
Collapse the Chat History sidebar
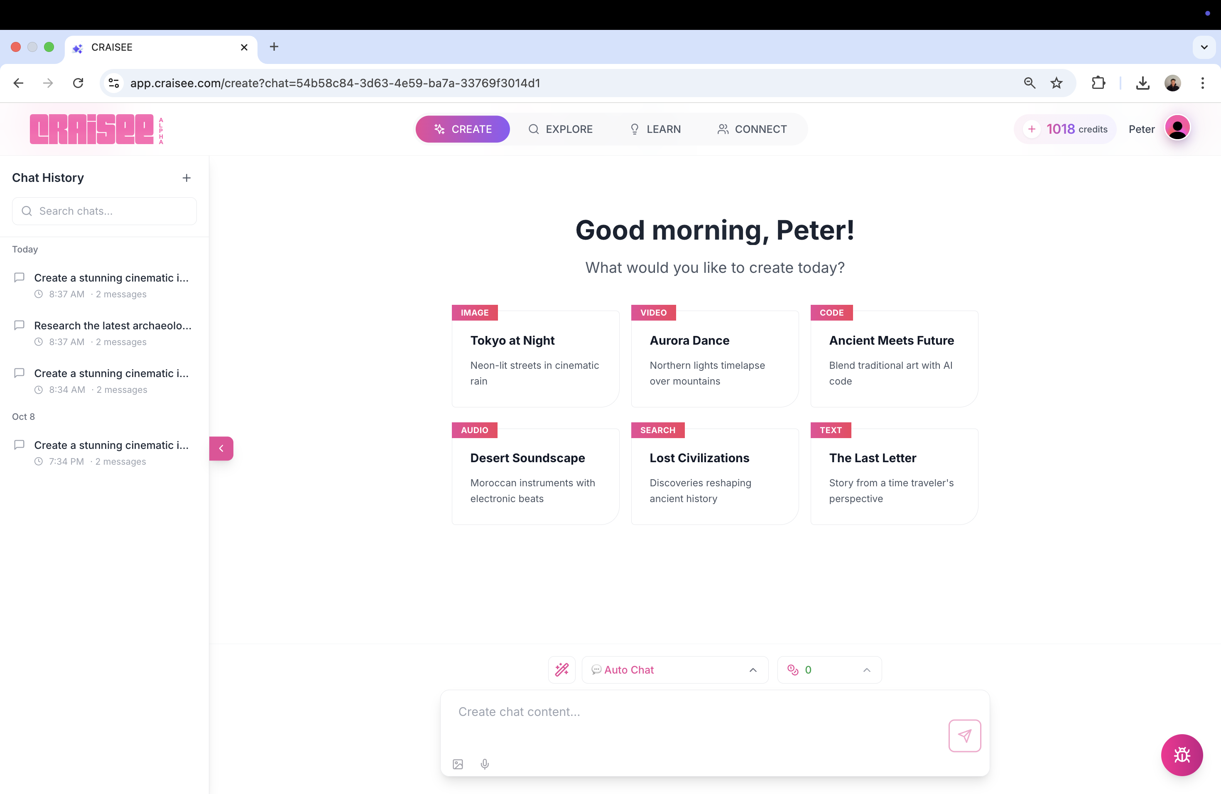click(x=221, y=448)
